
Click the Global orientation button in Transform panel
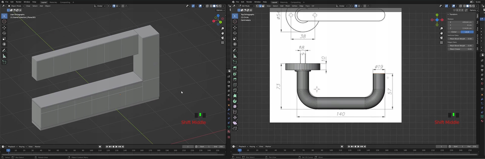click(454, 32)
